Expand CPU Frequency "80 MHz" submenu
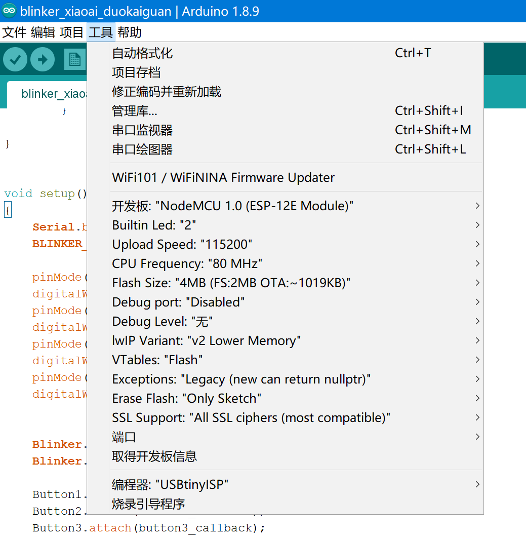This screenshot has width=526, height=537. [285, 263]
